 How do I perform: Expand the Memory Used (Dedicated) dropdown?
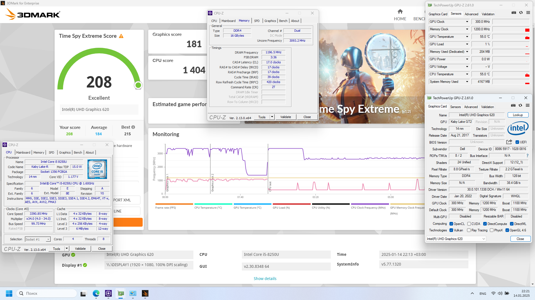tap(467, 52)
